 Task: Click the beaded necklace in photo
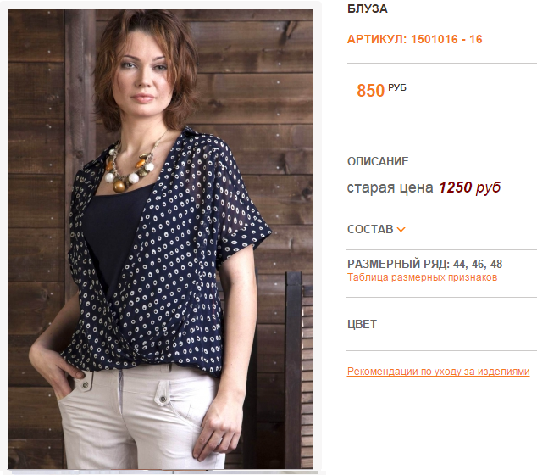pyautogui.click(x=132, y=168)
